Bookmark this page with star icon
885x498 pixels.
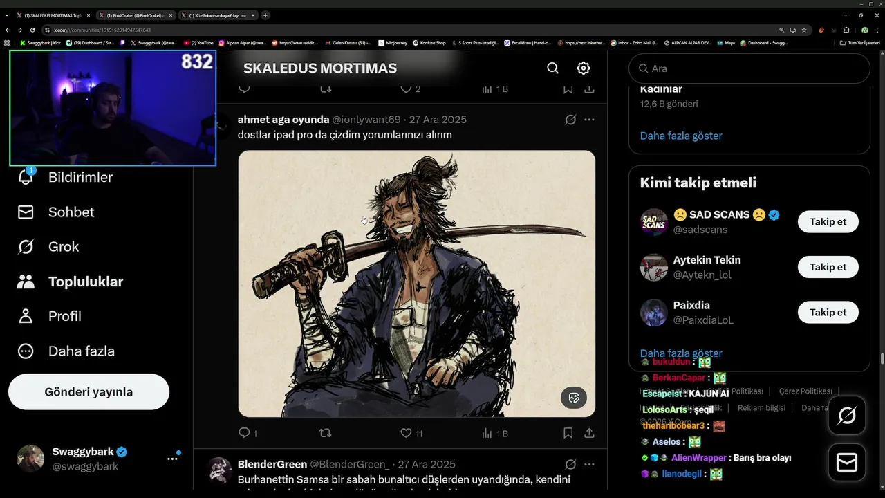pos(803,30)
